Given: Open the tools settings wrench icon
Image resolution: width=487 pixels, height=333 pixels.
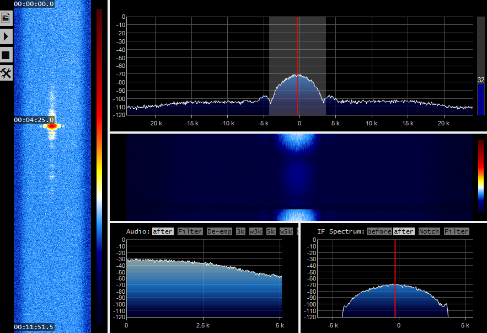Looking at the screenshot, I should point(6,73).
